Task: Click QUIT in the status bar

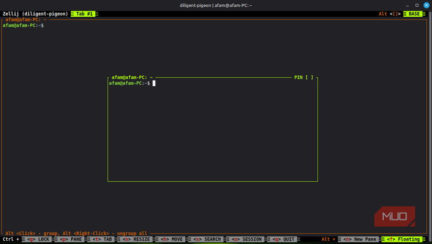Action: click(283, 239)
